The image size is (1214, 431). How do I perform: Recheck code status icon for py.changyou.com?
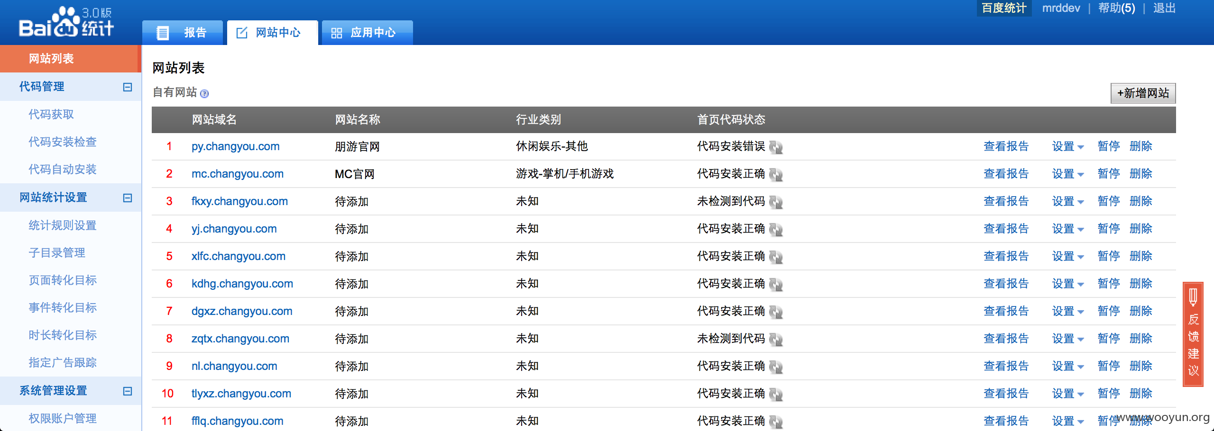tap(776, 147)
